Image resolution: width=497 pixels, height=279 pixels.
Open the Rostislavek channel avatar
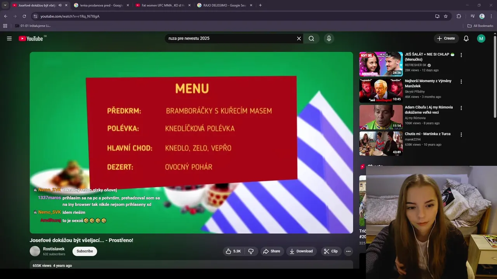pos(35,251)
